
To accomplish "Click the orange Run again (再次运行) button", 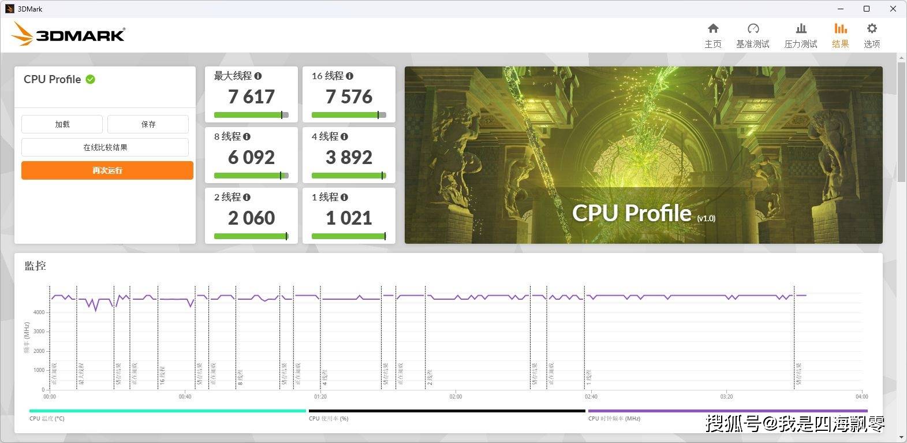I will (107, 170).
